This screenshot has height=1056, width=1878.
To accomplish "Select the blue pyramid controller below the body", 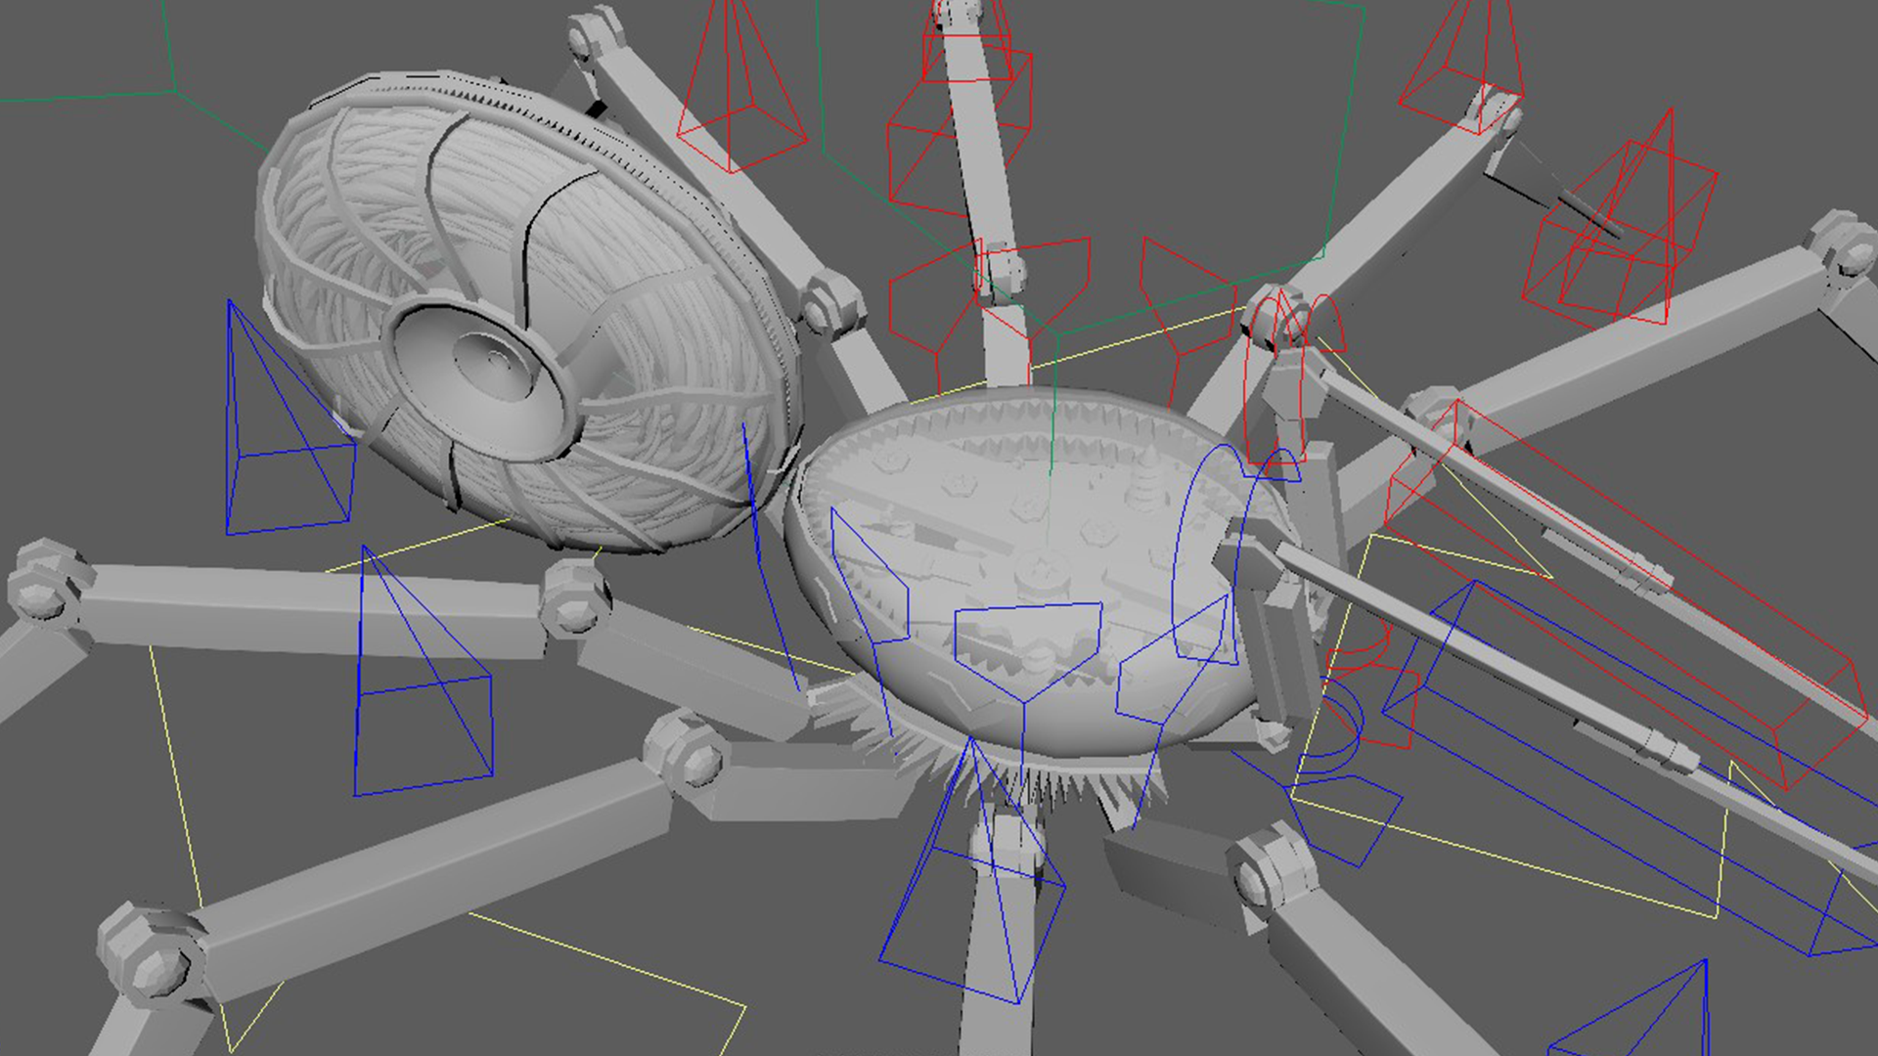I will (x=978, y=880).
